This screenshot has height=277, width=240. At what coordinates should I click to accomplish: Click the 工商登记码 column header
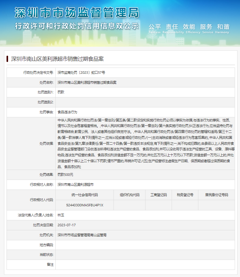click(159, 195)
